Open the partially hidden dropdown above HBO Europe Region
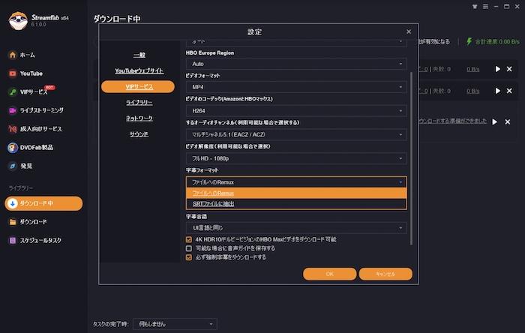 pyautogui.click(x=296, y=43)
